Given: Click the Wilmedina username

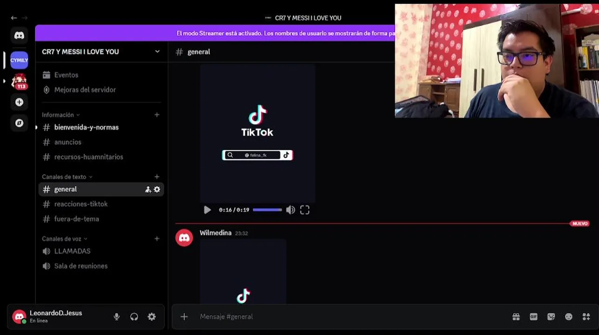Looking at the screenshot, I should tap(216, 233).
